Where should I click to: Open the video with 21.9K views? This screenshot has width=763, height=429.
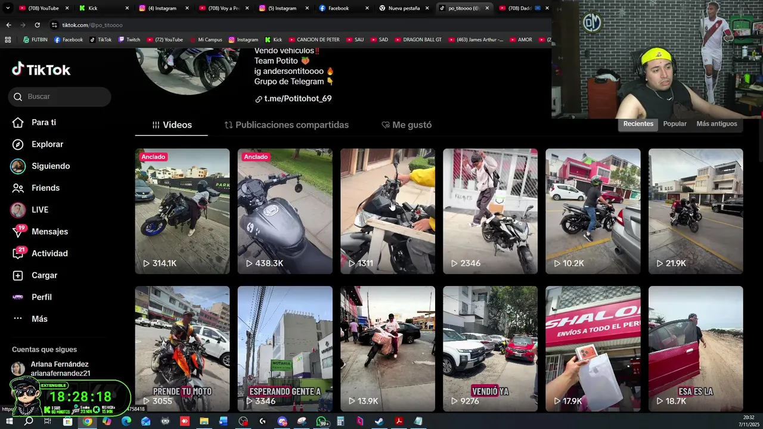click(x=696, y=211)
